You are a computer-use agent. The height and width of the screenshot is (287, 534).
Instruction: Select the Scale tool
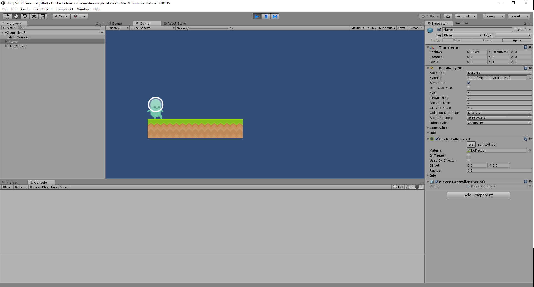click(34, 16)
